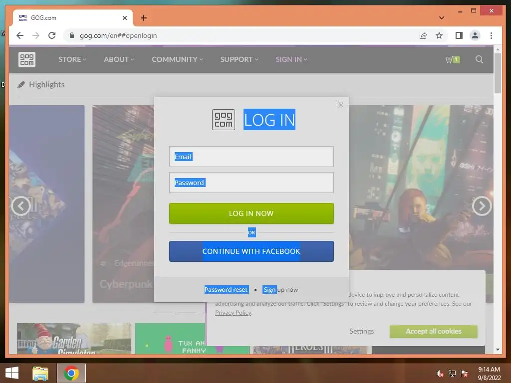Open the shopping cart icon
Image resolution: width=511 pixels, height=383 pixels.
click(x=453, y=60)
